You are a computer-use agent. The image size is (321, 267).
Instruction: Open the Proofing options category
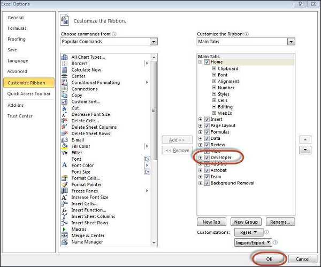pos(17,39)
